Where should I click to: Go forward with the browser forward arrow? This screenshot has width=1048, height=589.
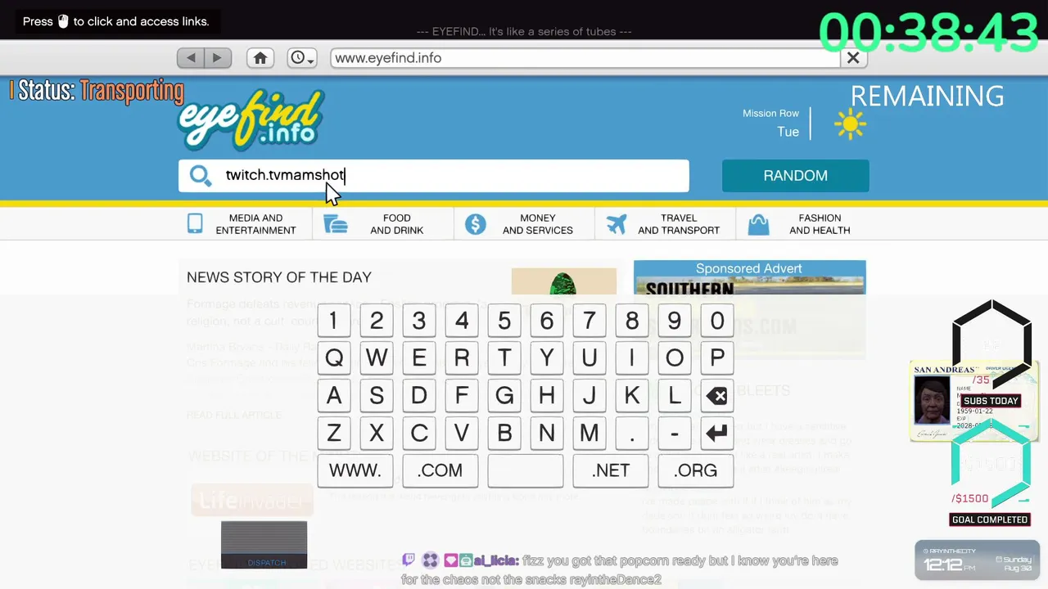point(217,58)
